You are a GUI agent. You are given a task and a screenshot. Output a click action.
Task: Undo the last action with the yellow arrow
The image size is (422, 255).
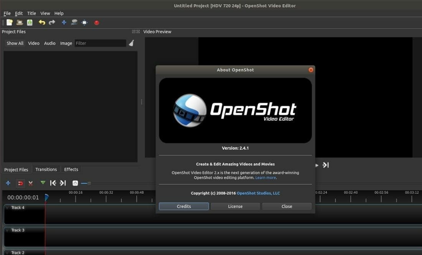[42, 23]
